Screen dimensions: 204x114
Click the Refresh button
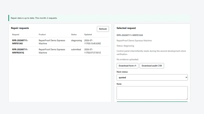tap(103, 29)
